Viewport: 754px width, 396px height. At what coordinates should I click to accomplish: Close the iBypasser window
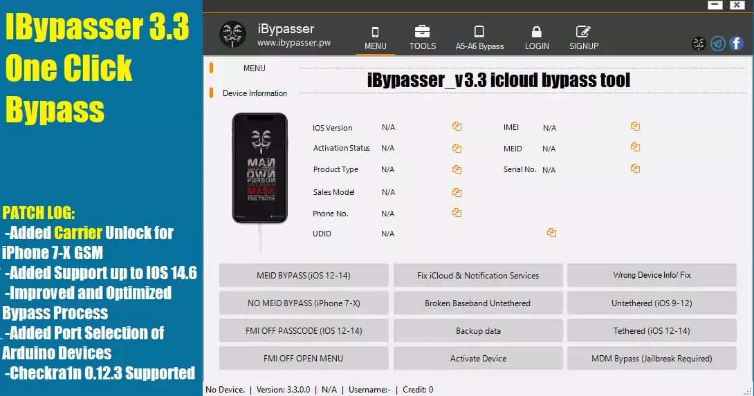click(x=737, y=5)
